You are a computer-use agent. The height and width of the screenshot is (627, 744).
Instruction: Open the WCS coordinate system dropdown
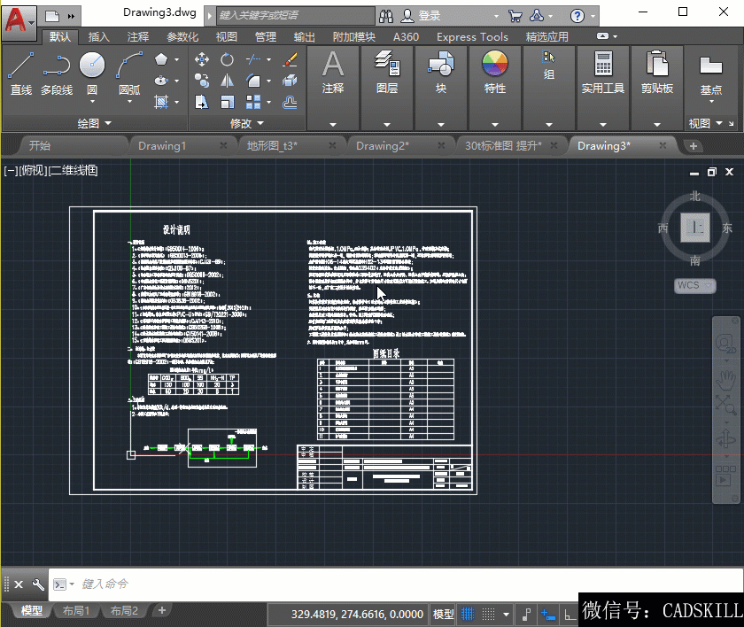point(695,286)
